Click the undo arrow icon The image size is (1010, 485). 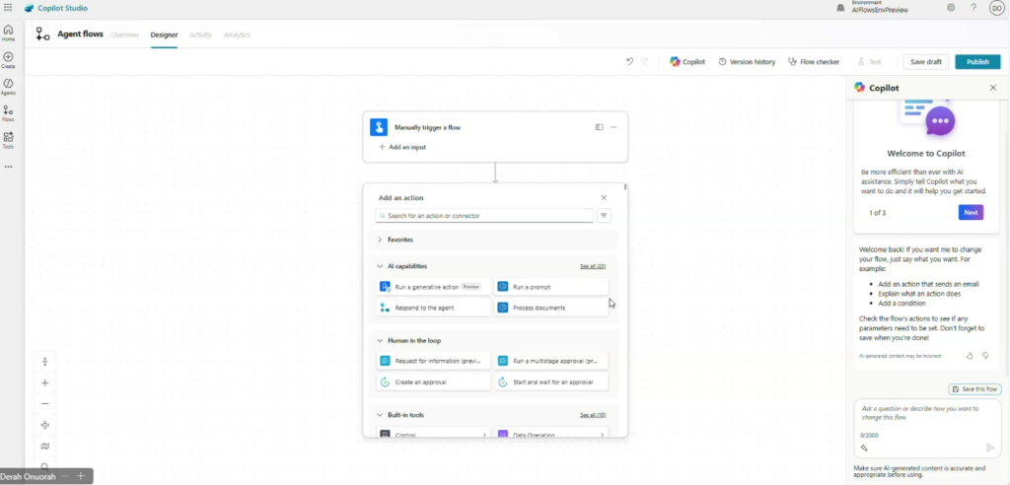point(629,61)
